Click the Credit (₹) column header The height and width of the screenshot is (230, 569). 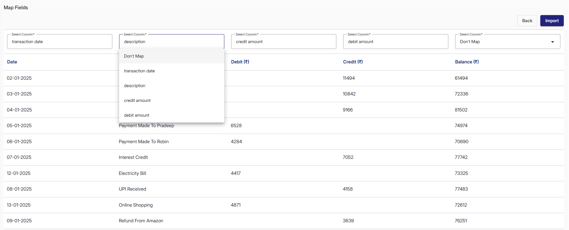pos(353,62)
